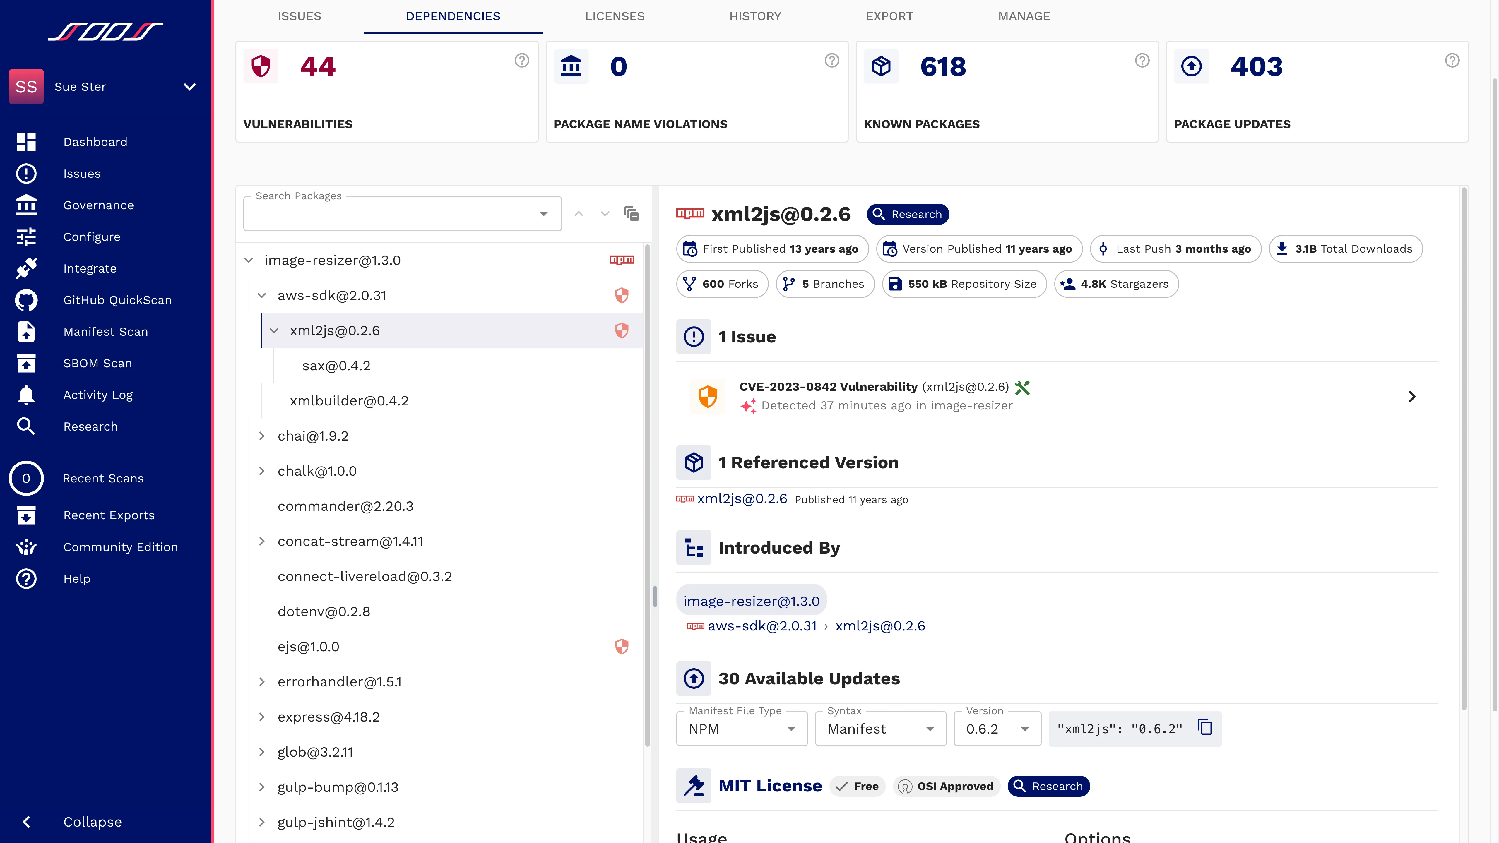Collapse the aws-sdk@2.0.31 tree node
The image size is (1499, 843).
coord(262,296)
